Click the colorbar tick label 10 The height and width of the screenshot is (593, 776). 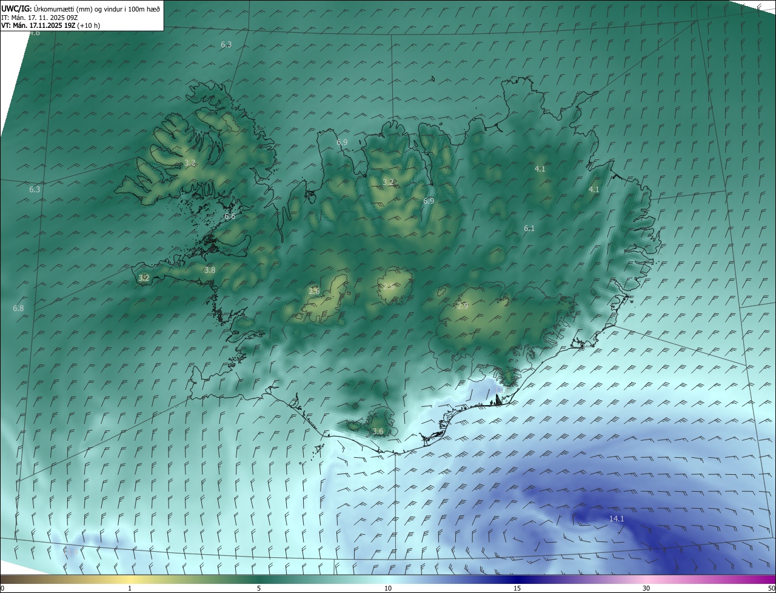(388, 588)
